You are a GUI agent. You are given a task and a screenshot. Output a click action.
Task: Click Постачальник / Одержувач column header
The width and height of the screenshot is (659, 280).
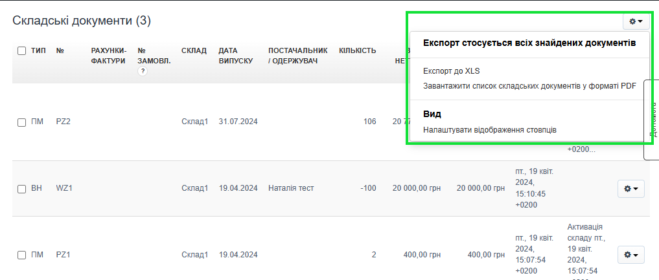[297, 56]
